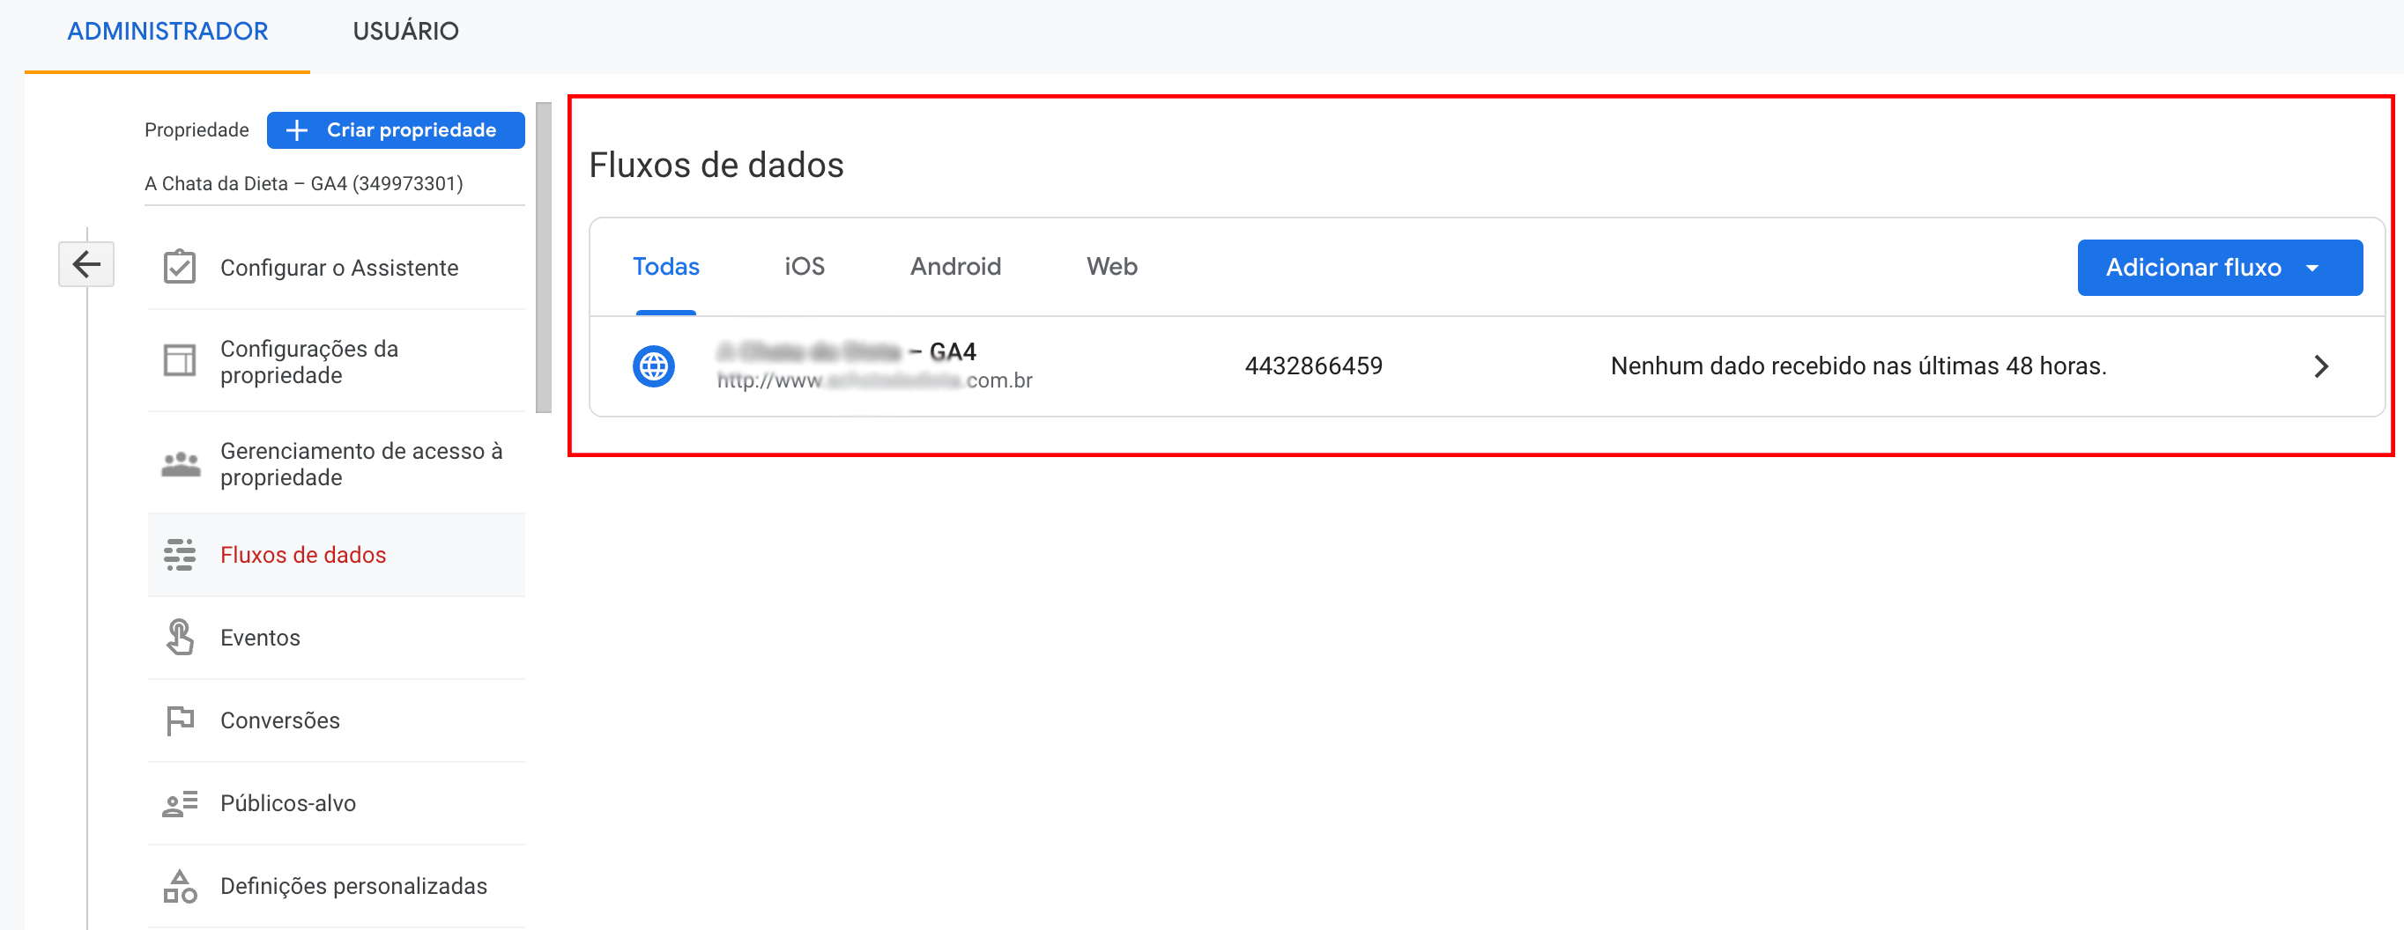Click the Configurar o Assistente checklist icon
This screenshot has height=930, width=2404.
(179, 268)
